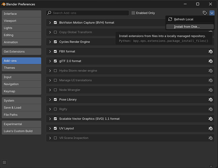Click into Search Add-ons field
Screen dimensions: 218x168
coord(87,13)
